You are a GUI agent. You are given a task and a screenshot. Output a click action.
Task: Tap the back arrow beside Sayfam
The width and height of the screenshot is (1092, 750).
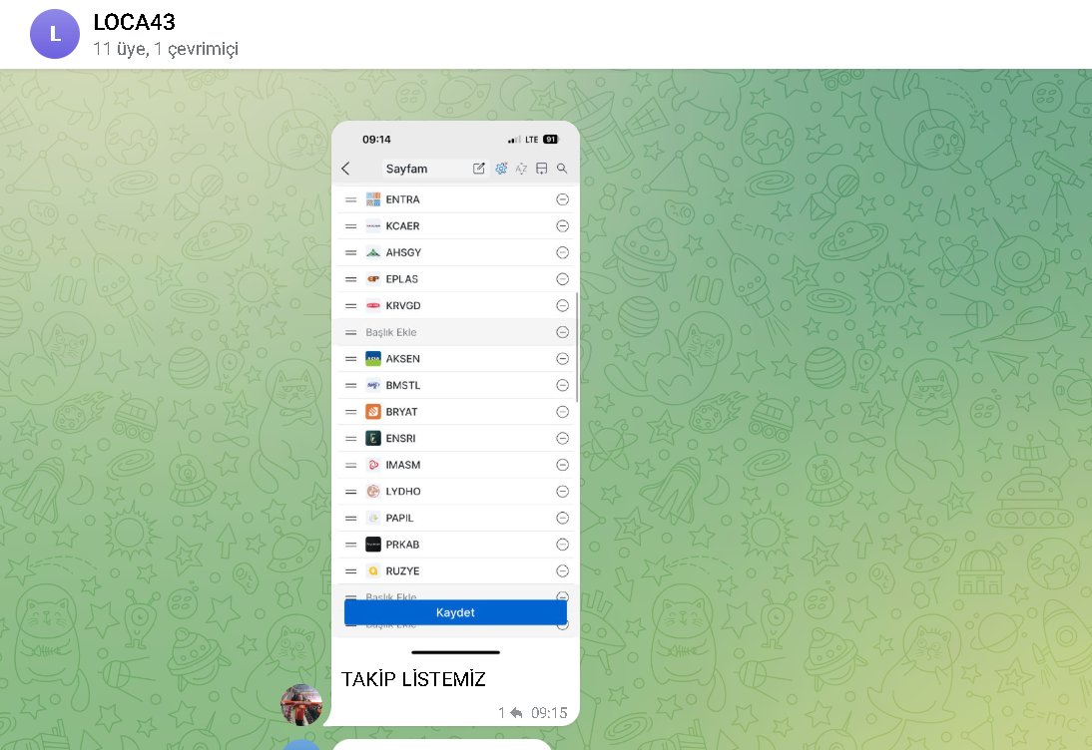tap(346, 169)
